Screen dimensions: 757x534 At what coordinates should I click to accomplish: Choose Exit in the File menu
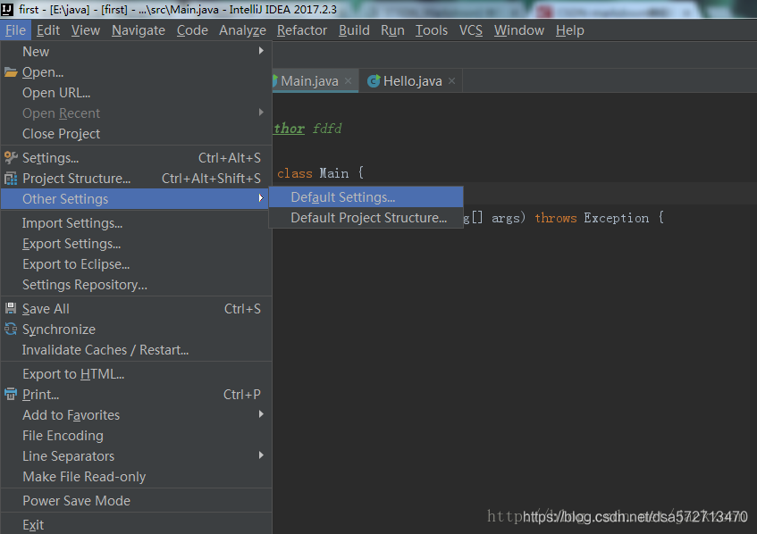tap(136, 524)
